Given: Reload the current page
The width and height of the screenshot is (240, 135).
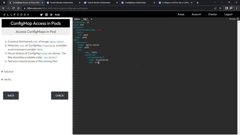Looking at the screenshot, I should [x=13, y=8].
